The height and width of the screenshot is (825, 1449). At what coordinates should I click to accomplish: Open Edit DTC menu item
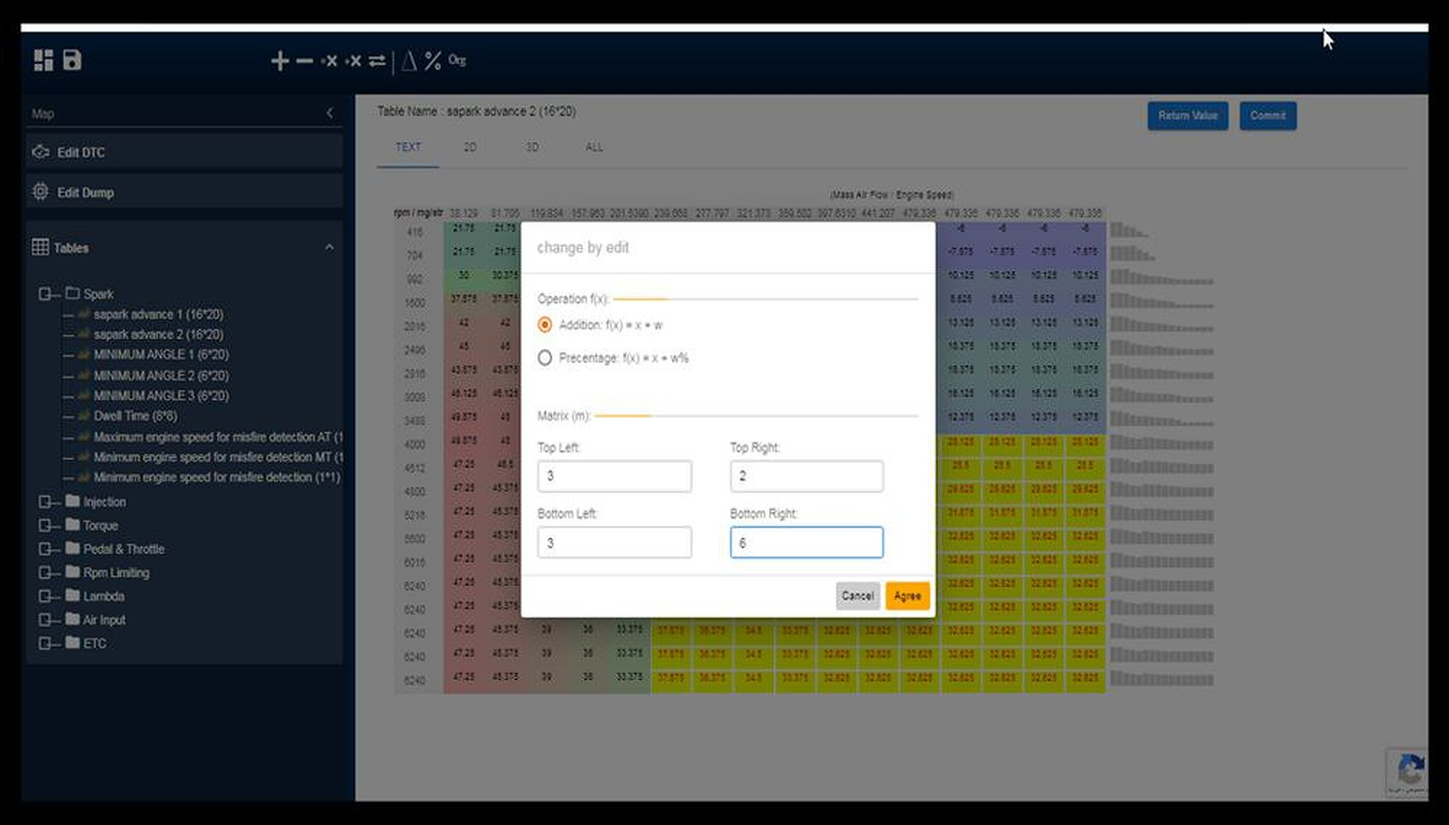184,152
